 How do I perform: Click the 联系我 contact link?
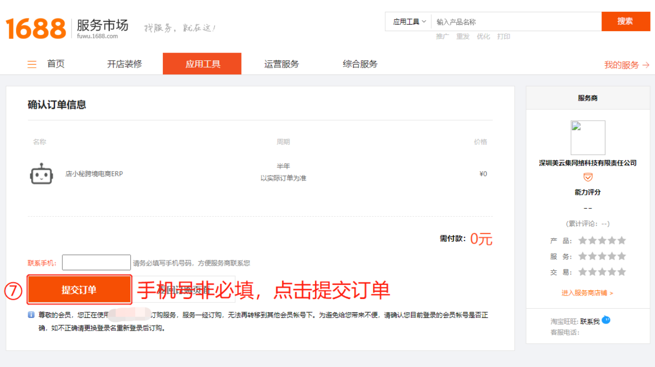[590, 321]
